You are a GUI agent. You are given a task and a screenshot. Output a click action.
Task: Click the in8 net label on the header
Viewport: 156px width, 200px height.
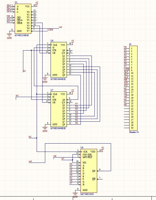pyautogui.click(x=125, y=105)
